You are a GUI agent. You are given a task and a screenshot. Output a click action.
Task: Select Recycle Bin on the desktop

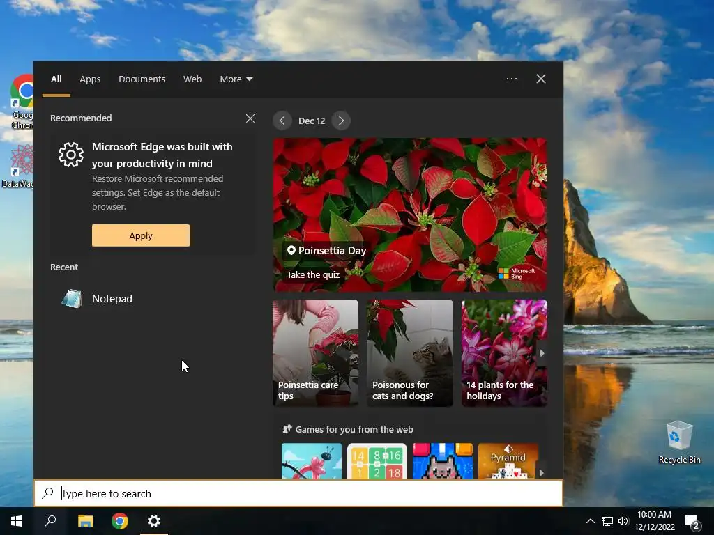tap(679, 442)
